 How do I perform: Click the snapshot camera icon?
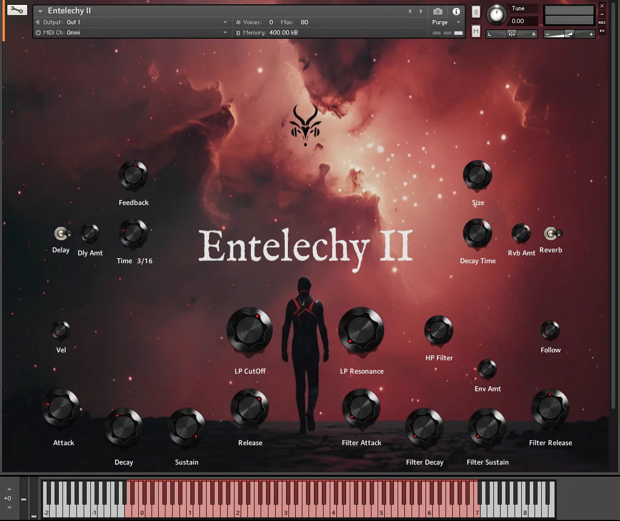click(438, 10)
